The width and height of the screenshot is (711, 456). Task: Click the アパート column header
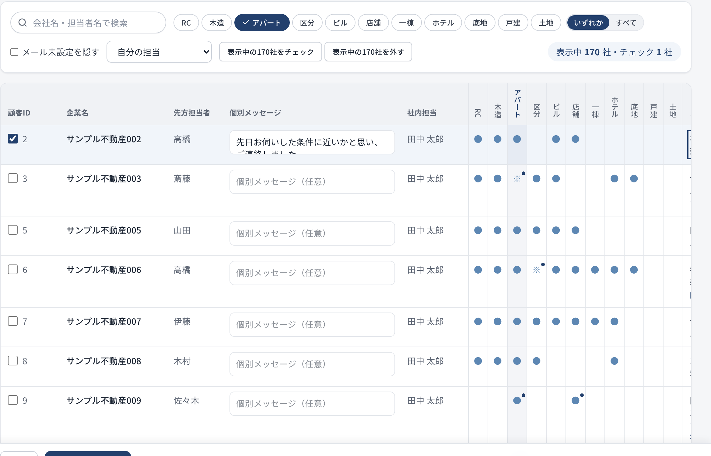coord(517,103)
